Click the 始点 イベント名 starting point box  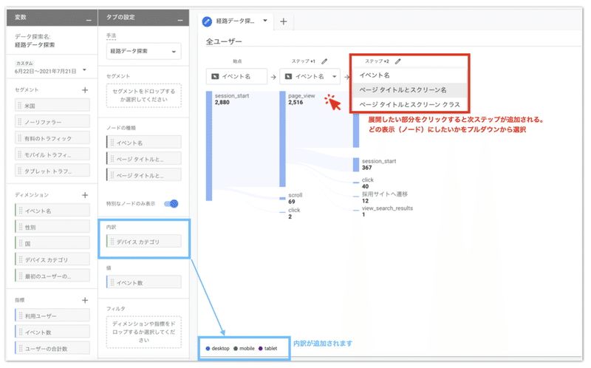click(236, 77)
